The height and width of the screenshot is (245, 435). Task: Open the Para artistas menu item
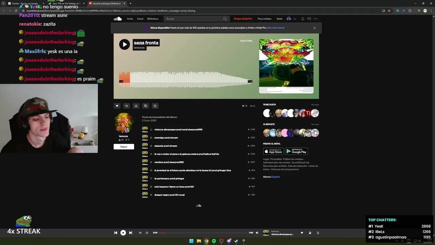pos(264,19)
